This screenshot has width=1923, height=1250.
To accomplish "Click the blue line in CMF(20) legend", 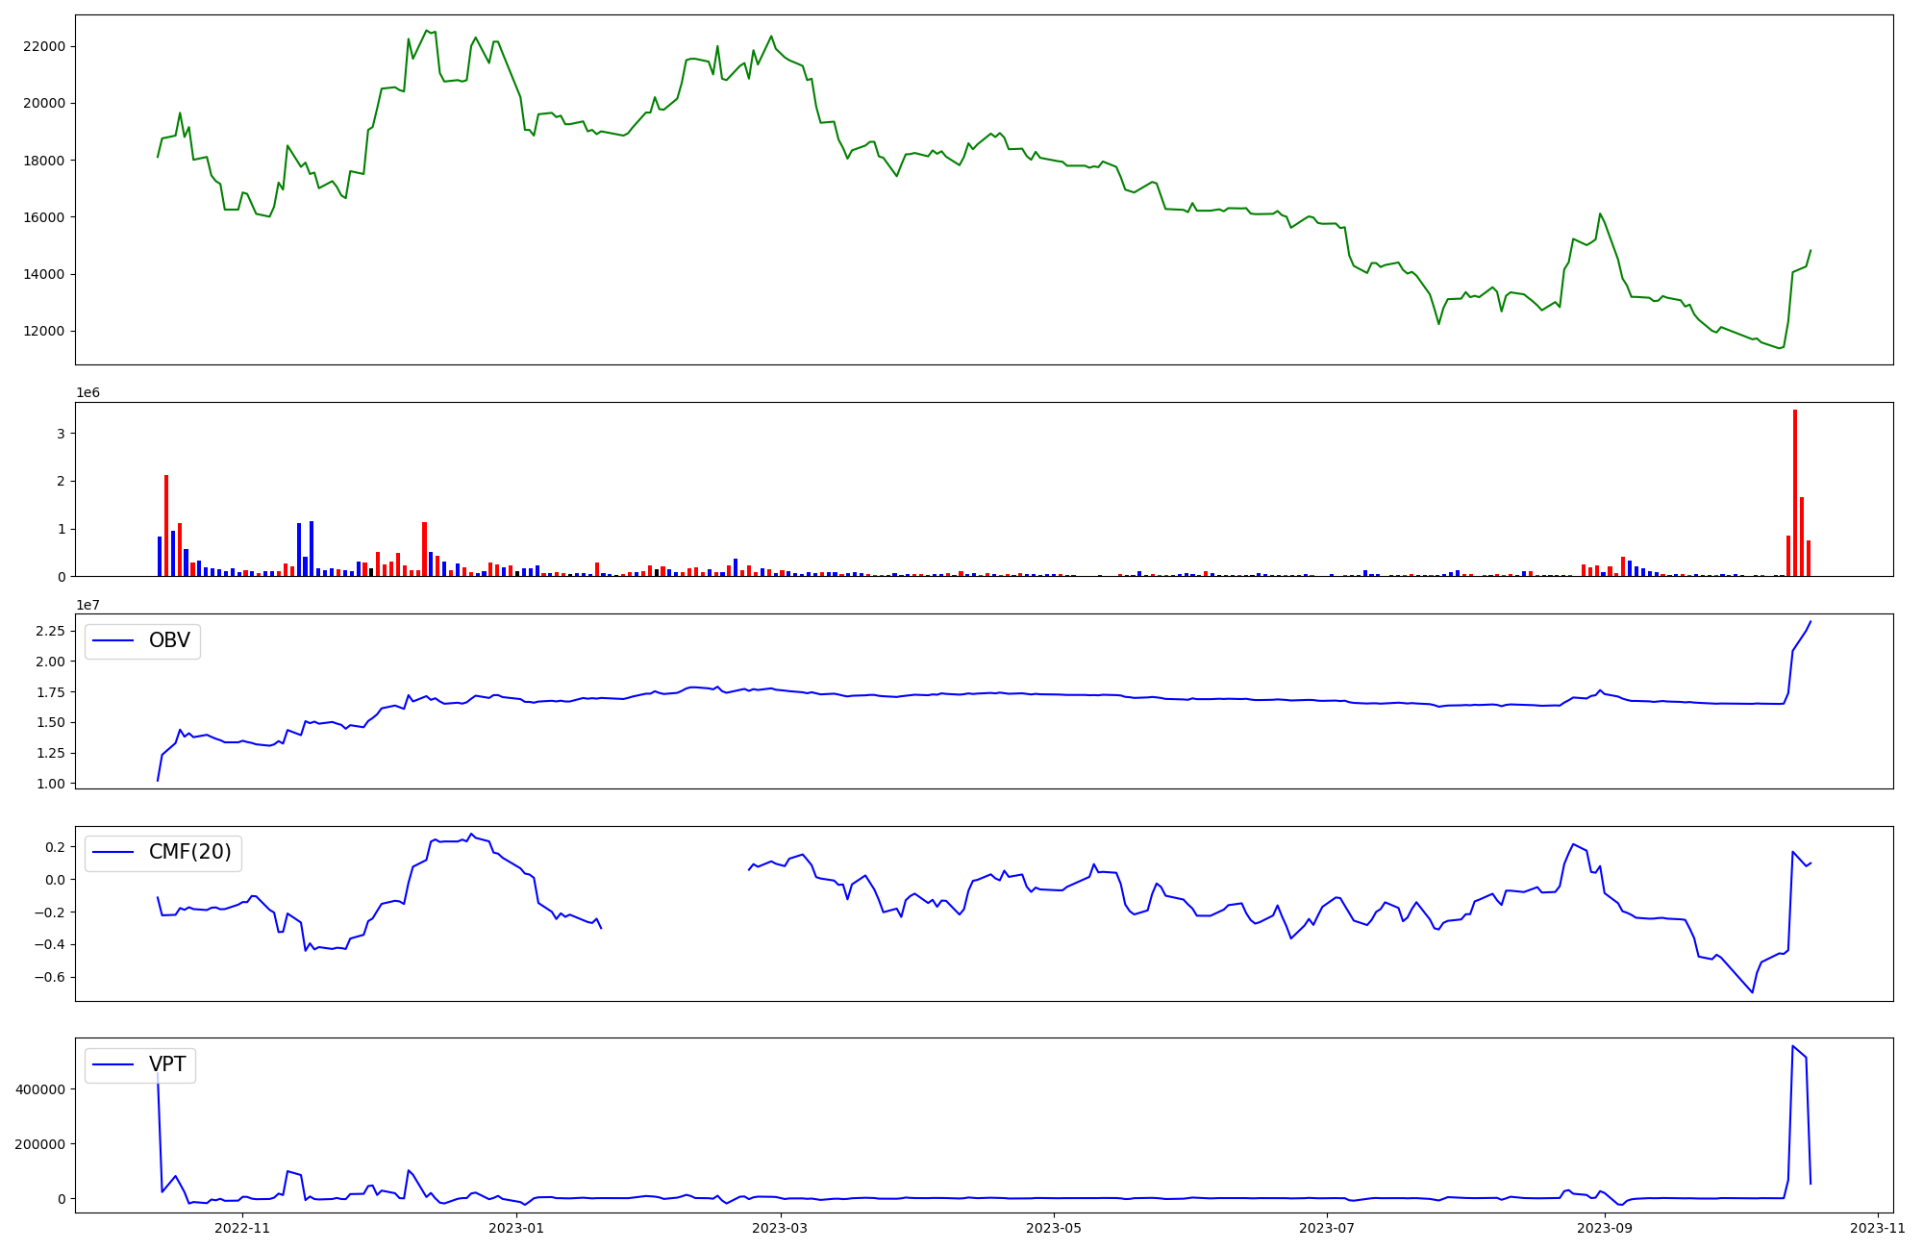I will tap(113, 853).
